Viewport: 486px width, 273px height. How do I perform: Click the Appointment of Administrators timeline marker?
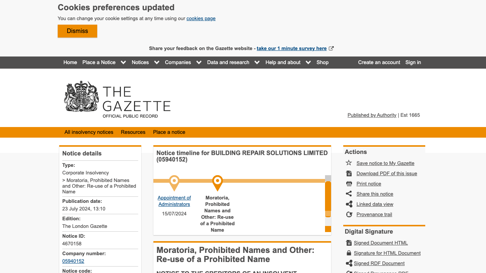click(174, 183)
